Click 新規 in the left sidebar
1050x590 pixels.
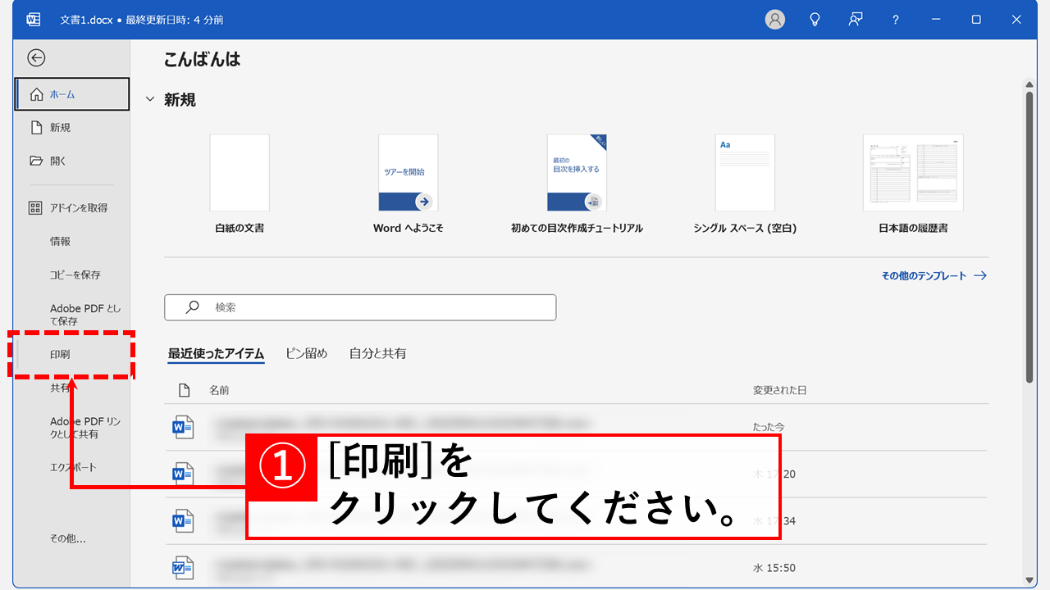[x=60, y=128]
